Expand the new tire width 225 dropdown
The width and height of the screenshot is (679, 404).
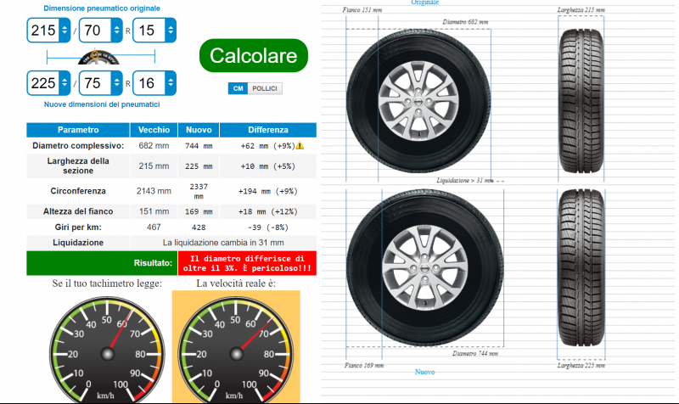48,83
